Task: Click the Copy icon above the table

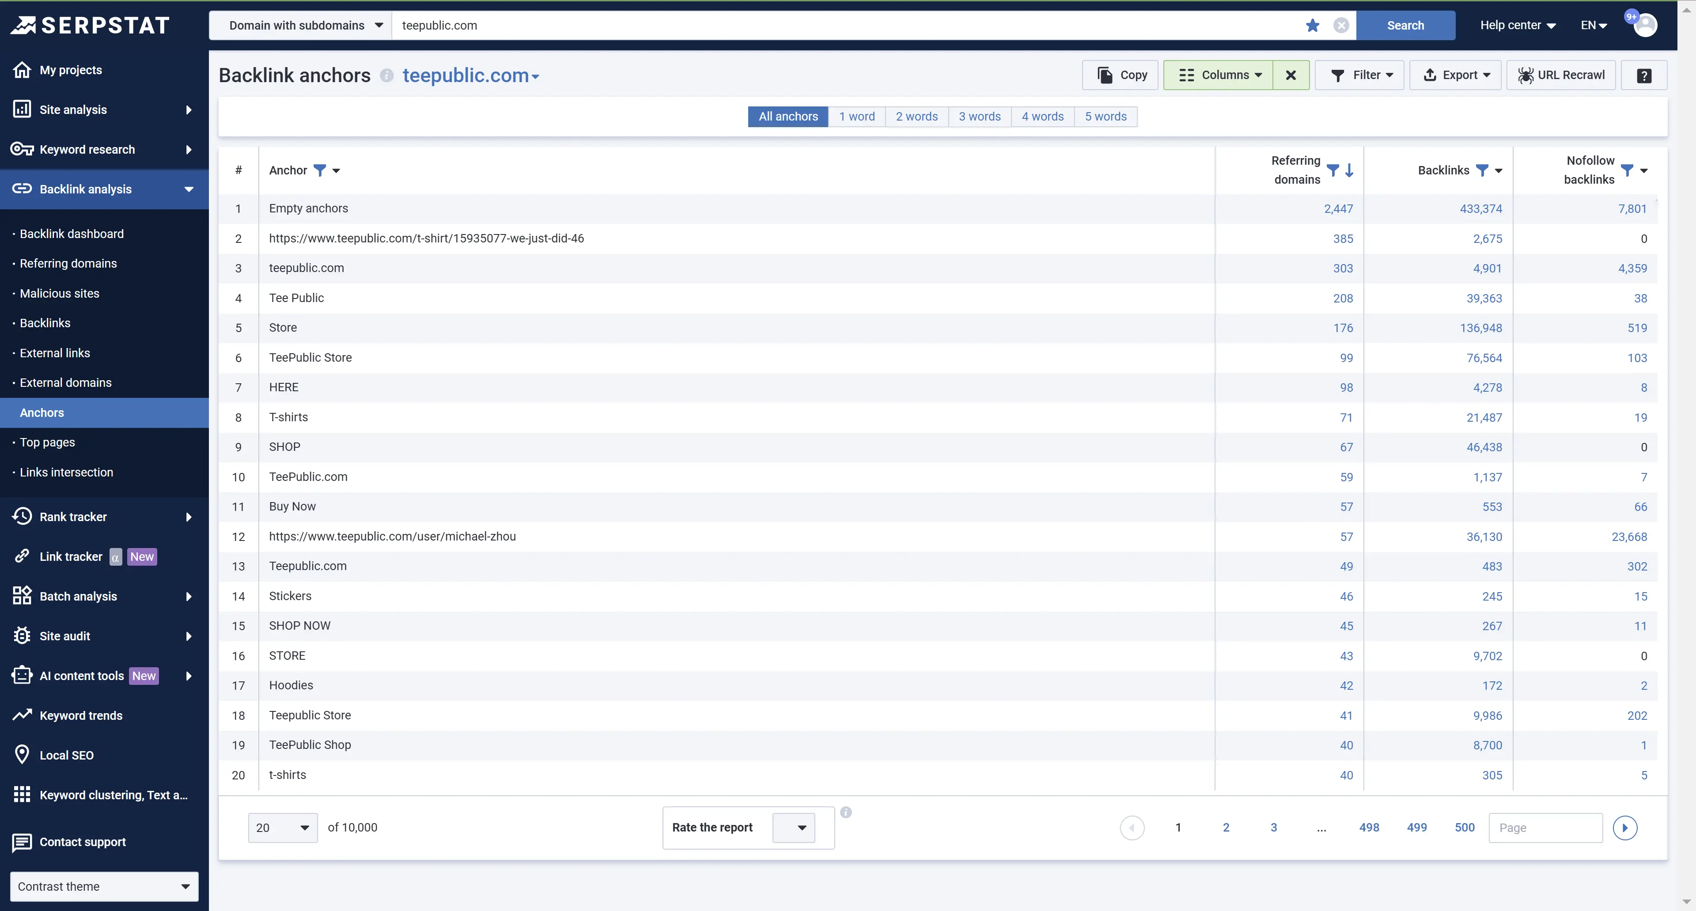Action: coord(1105,75)
